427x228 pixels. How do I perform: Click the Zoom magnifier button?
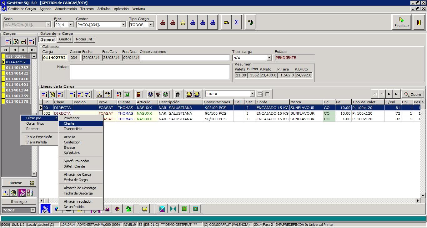point(412,94)
